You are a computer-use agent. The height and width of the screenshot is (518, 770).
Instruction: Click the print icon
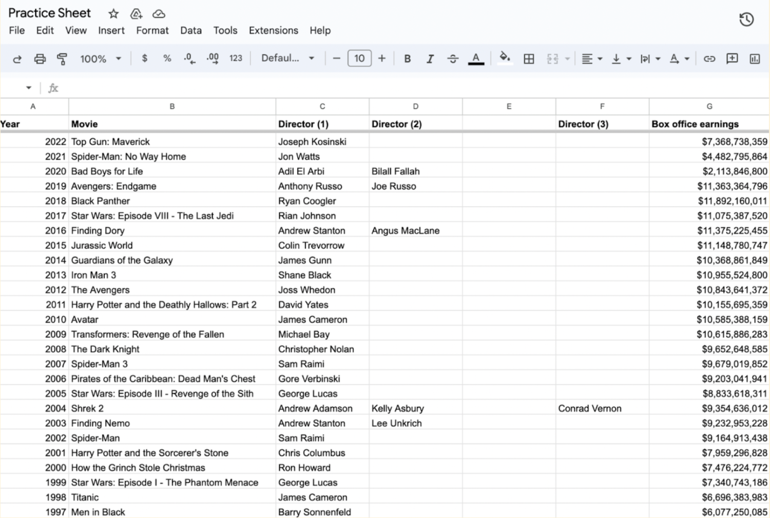[x=40, y=59]
